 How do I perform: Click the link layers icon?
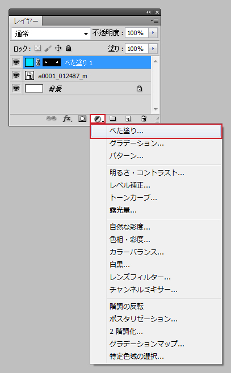pyautogui.click(x=51, y=118)
